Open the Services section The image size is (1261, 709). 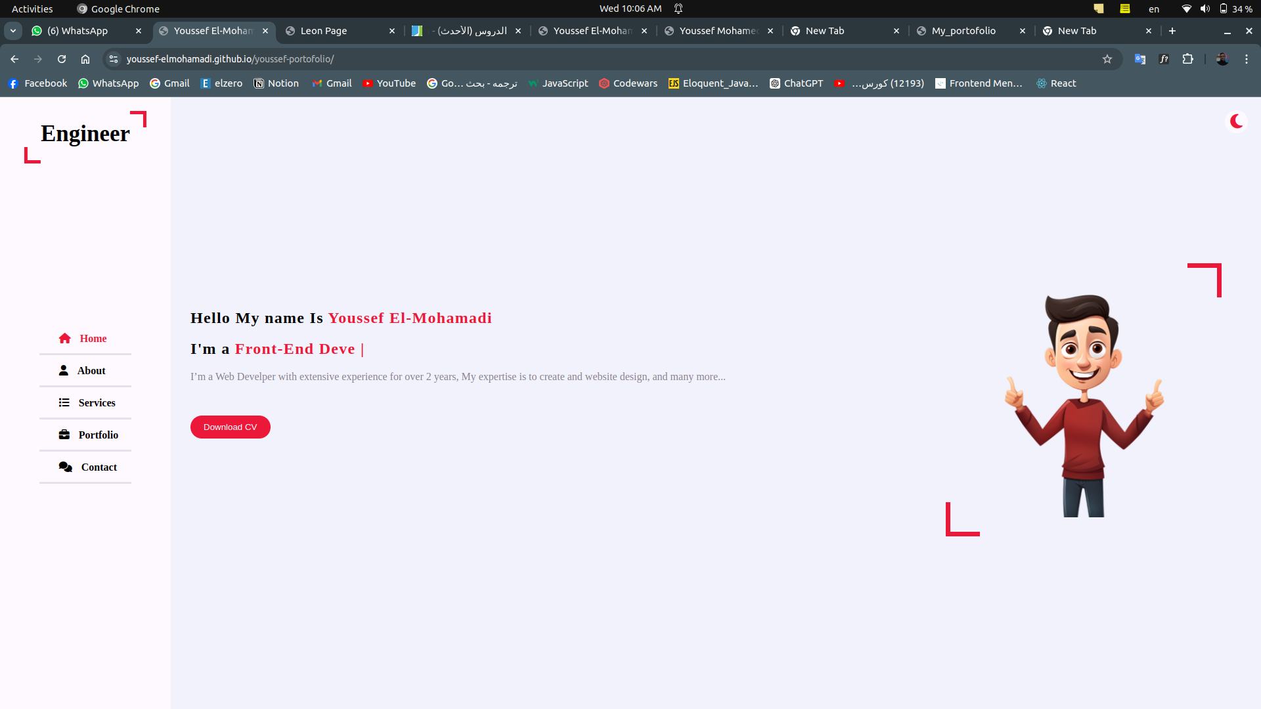click(85, 403)
